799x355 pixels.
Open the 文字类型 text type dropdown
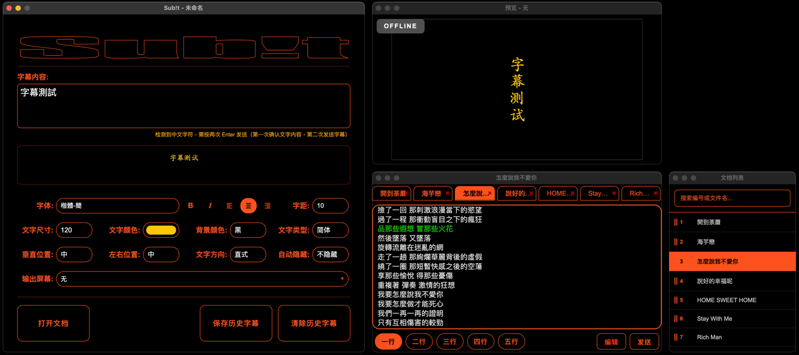pos(330,230)
